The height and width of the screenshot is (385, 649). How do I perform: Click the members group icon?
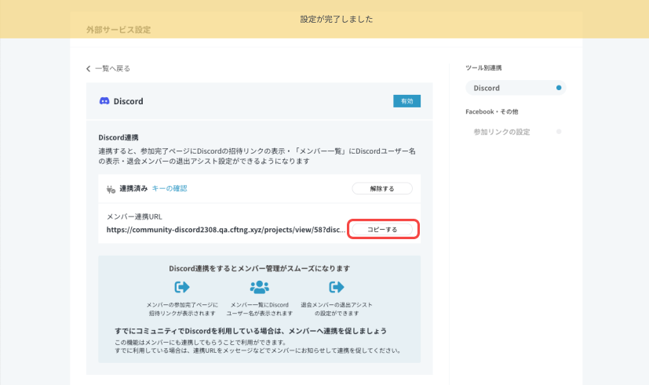(x=259, y=287)
